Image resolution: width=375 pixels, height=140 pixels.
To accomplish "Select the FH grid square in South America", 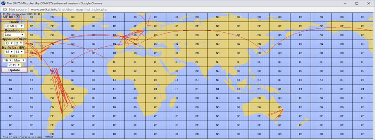I will click(52, 98).
